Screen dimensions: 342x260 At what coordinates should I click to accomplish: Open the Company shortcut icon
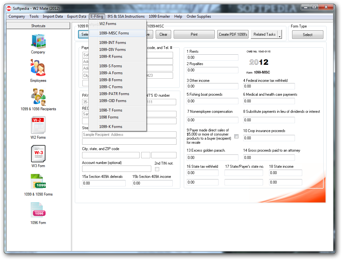38,41
